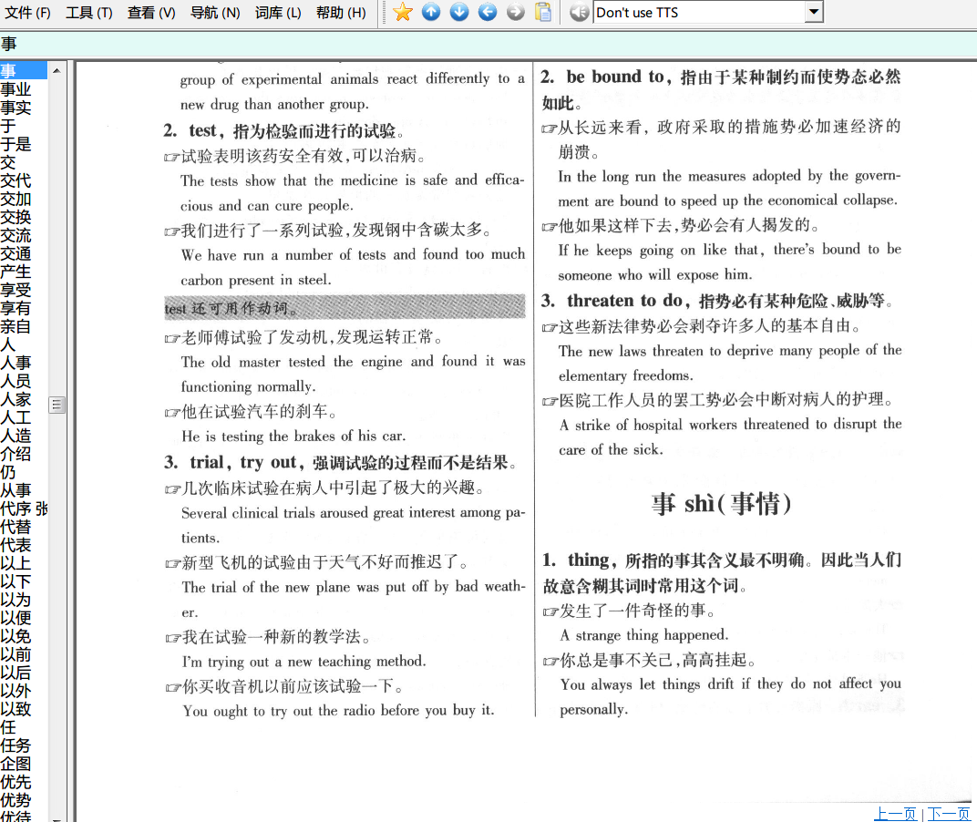Open the 文件 (F) menu

28,13
